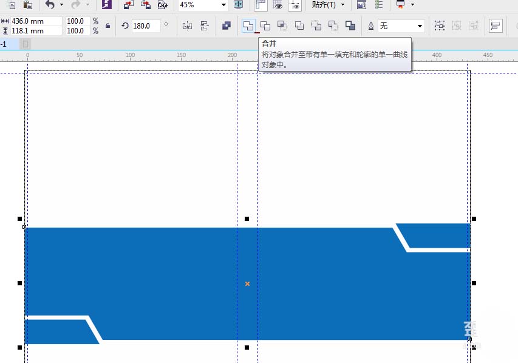Open the options checklist icon

pos(378,5)
